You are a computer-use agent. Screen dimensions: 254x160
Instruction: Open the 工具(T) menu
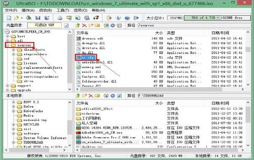[x=62, y=10]
